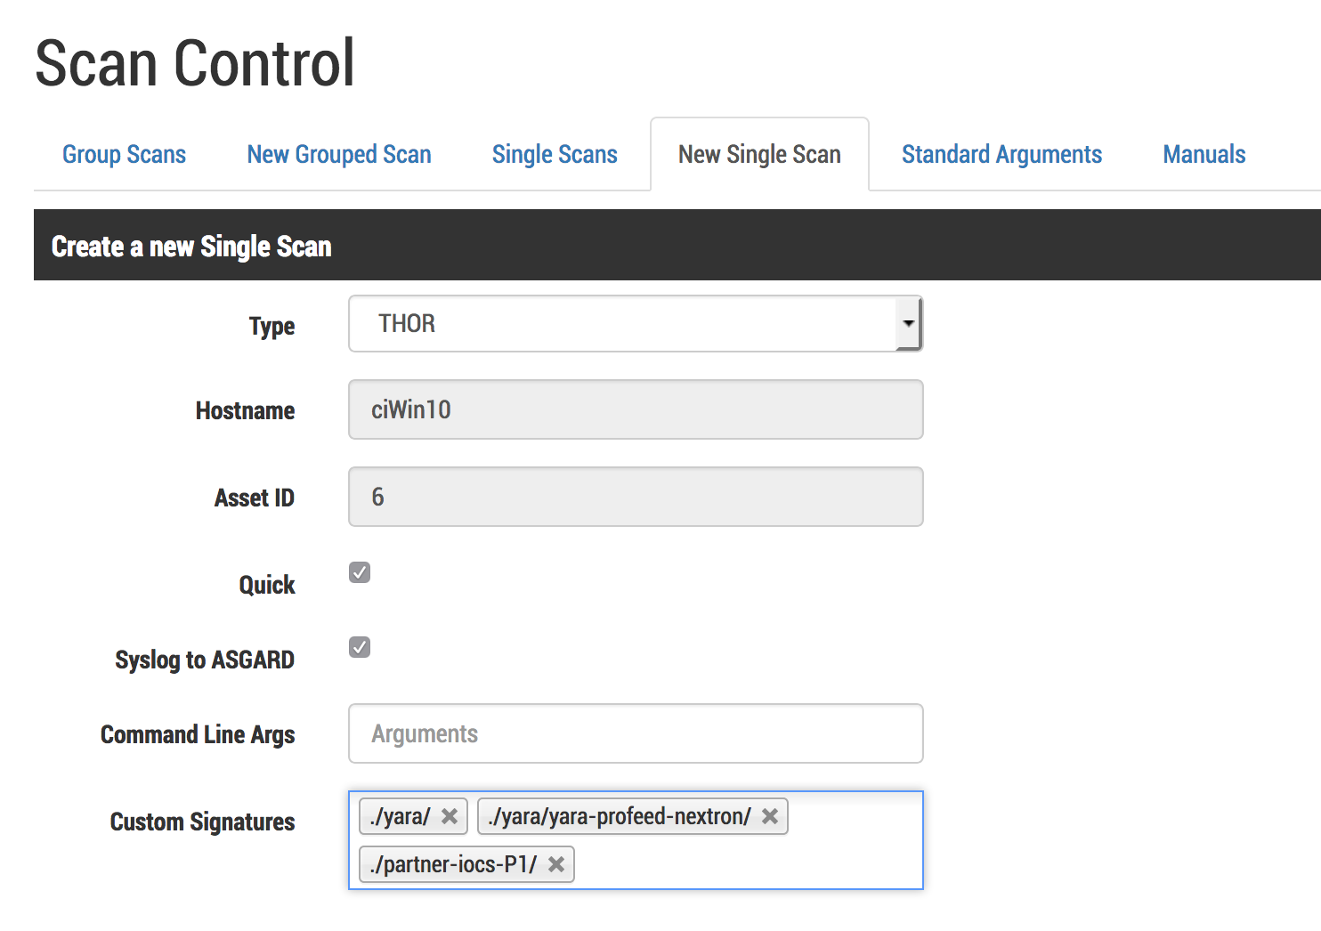Open the Type dropdown showing THOR

click(x=635, y=324)
